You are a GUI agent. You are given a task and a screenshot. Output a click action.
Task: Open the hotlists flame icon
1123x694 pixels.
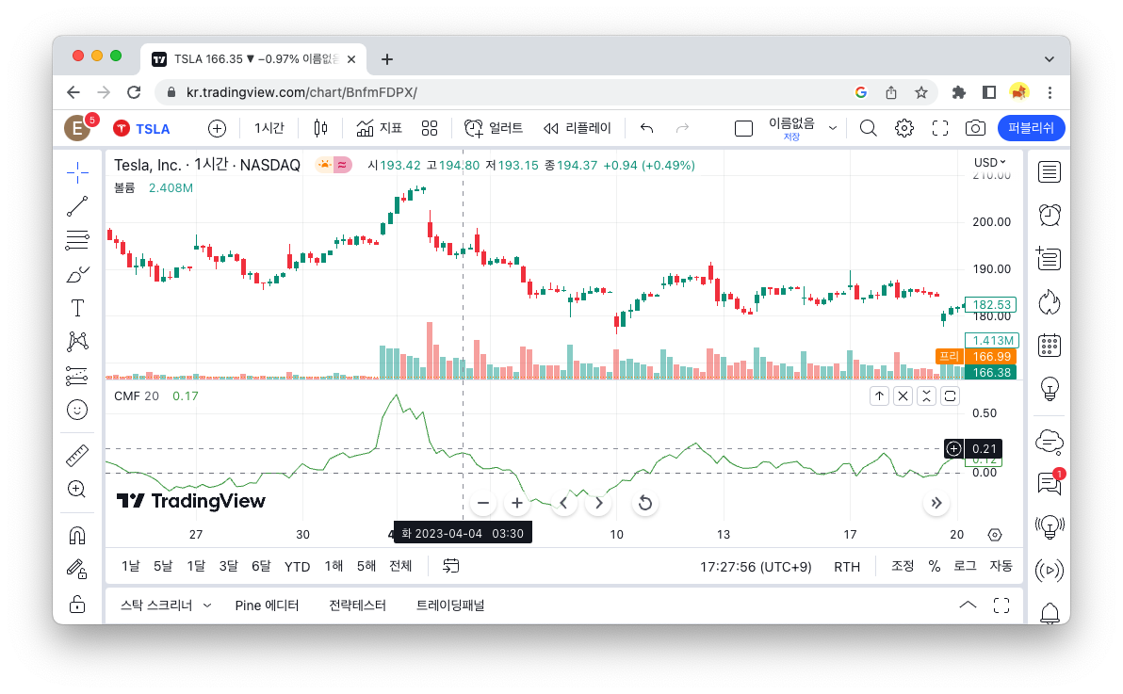click(1050, 302)
